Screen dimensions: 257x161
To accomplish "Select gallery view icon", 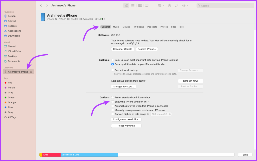I will [x=147, y=6].
